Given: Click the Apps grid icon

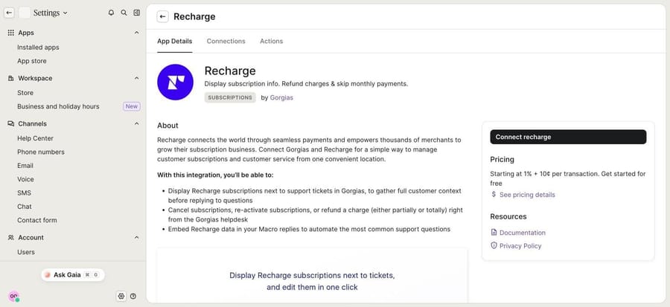Looking at the screenshot, I should (11, 33).
